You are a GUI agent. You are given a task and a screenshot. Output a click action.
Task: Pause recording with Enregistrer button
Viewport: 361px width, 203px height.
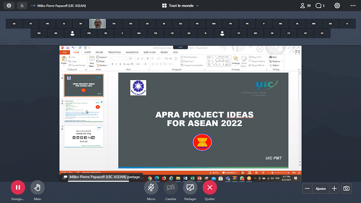point(18,188)
